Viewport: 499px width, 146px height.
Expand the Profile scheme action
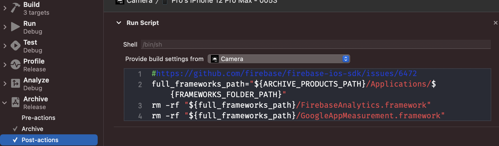coord(5,65)
